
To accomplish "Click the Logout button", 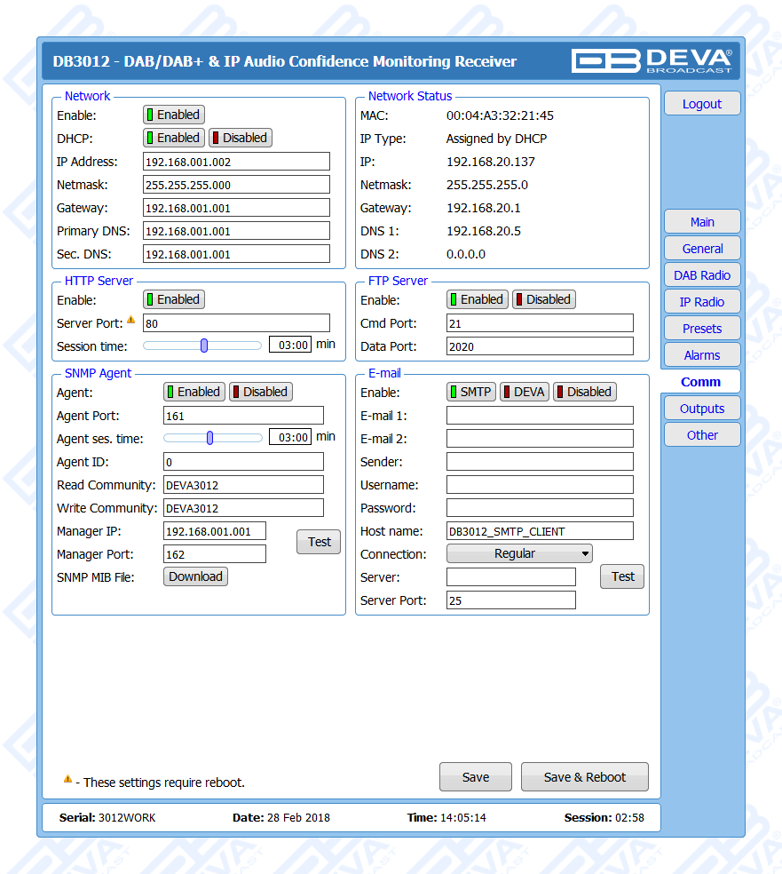I will coord(701,104).
